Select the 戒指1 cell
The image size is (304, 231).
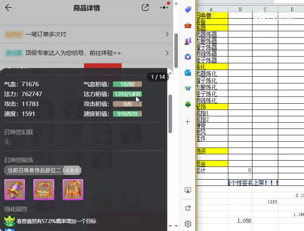(x=212, y=113)
